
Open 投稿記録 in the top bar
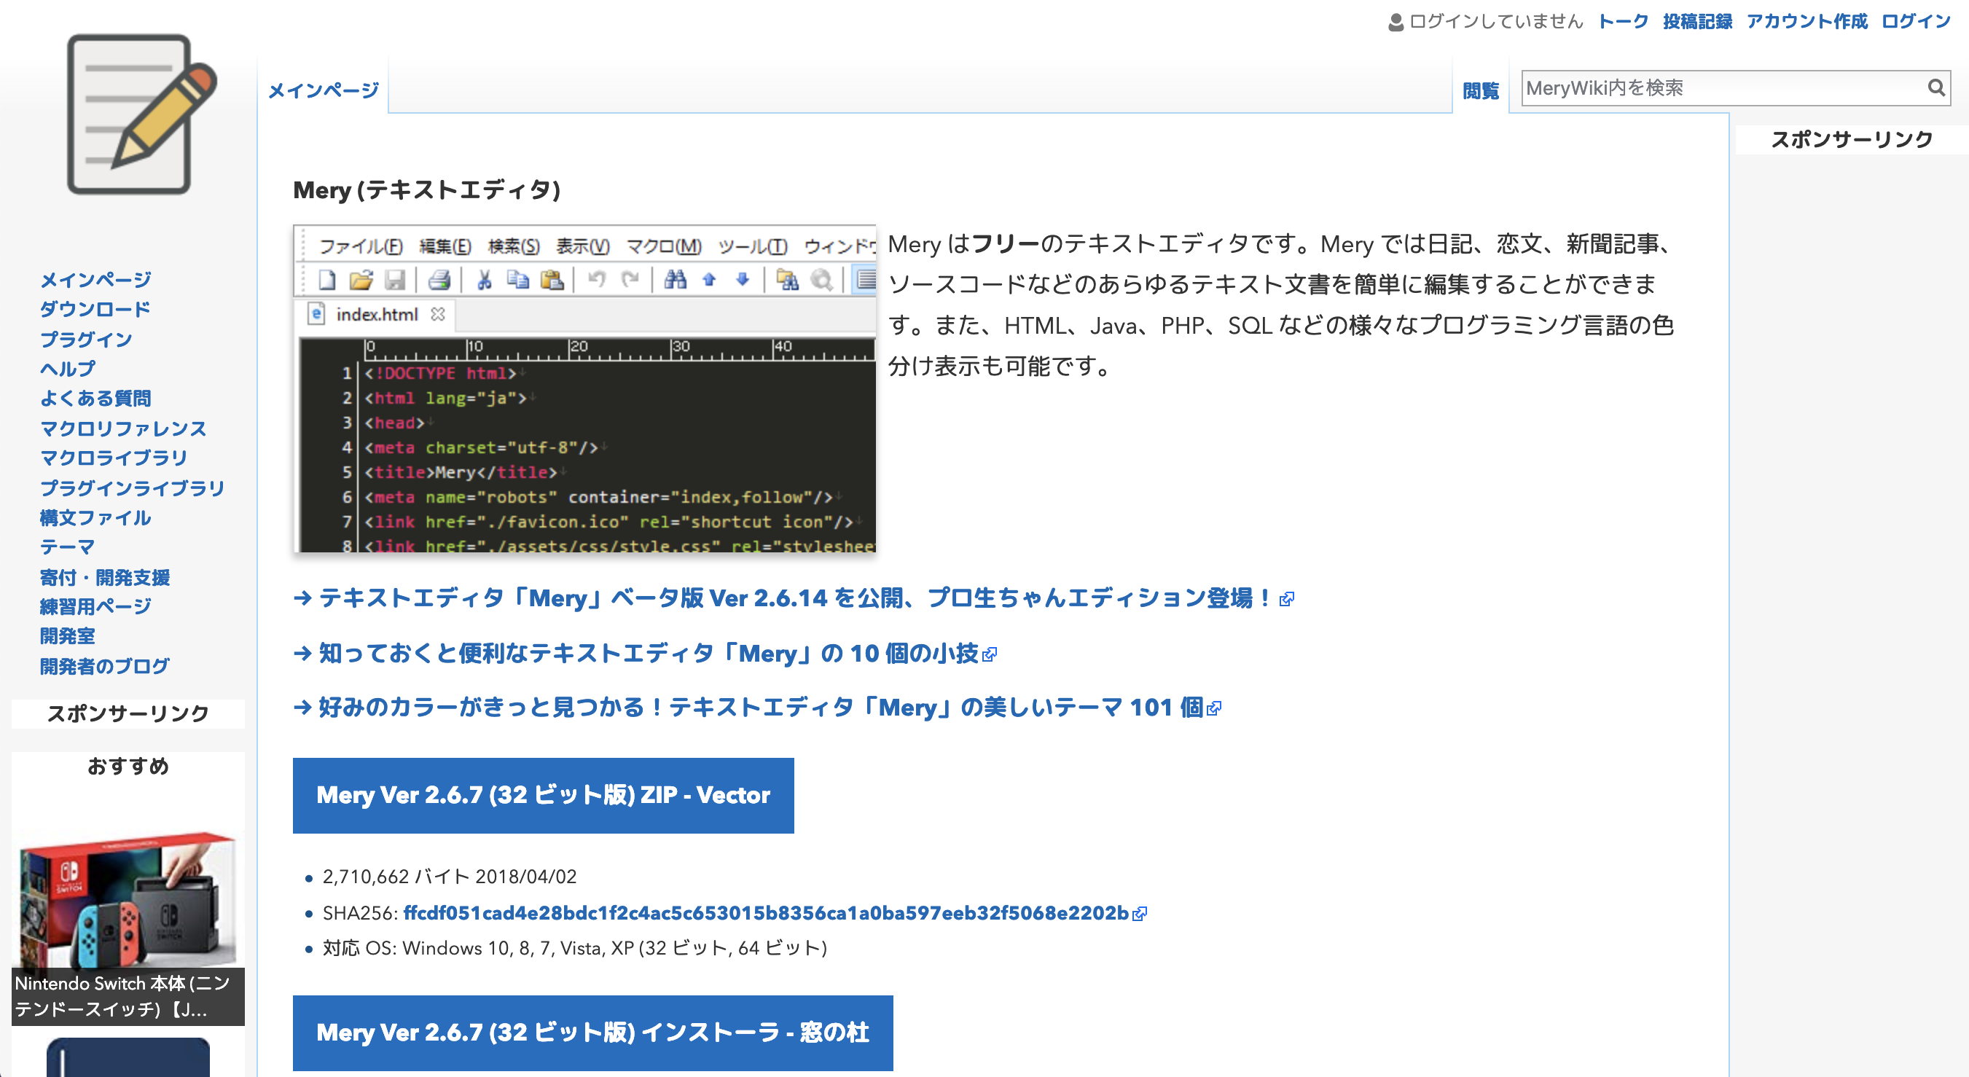(x=1697, y=21)
